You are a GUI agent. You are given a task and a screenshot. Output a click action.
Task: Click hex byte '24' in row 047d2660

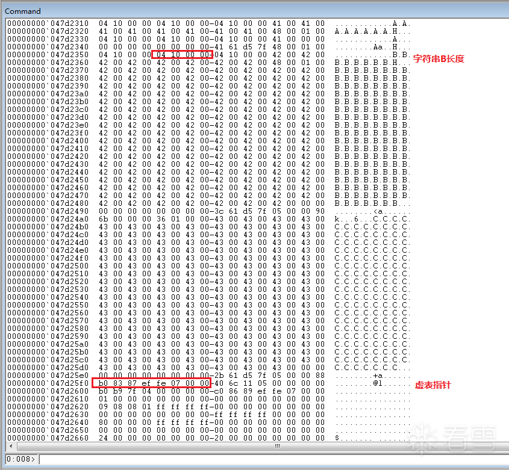click(103, 438)
